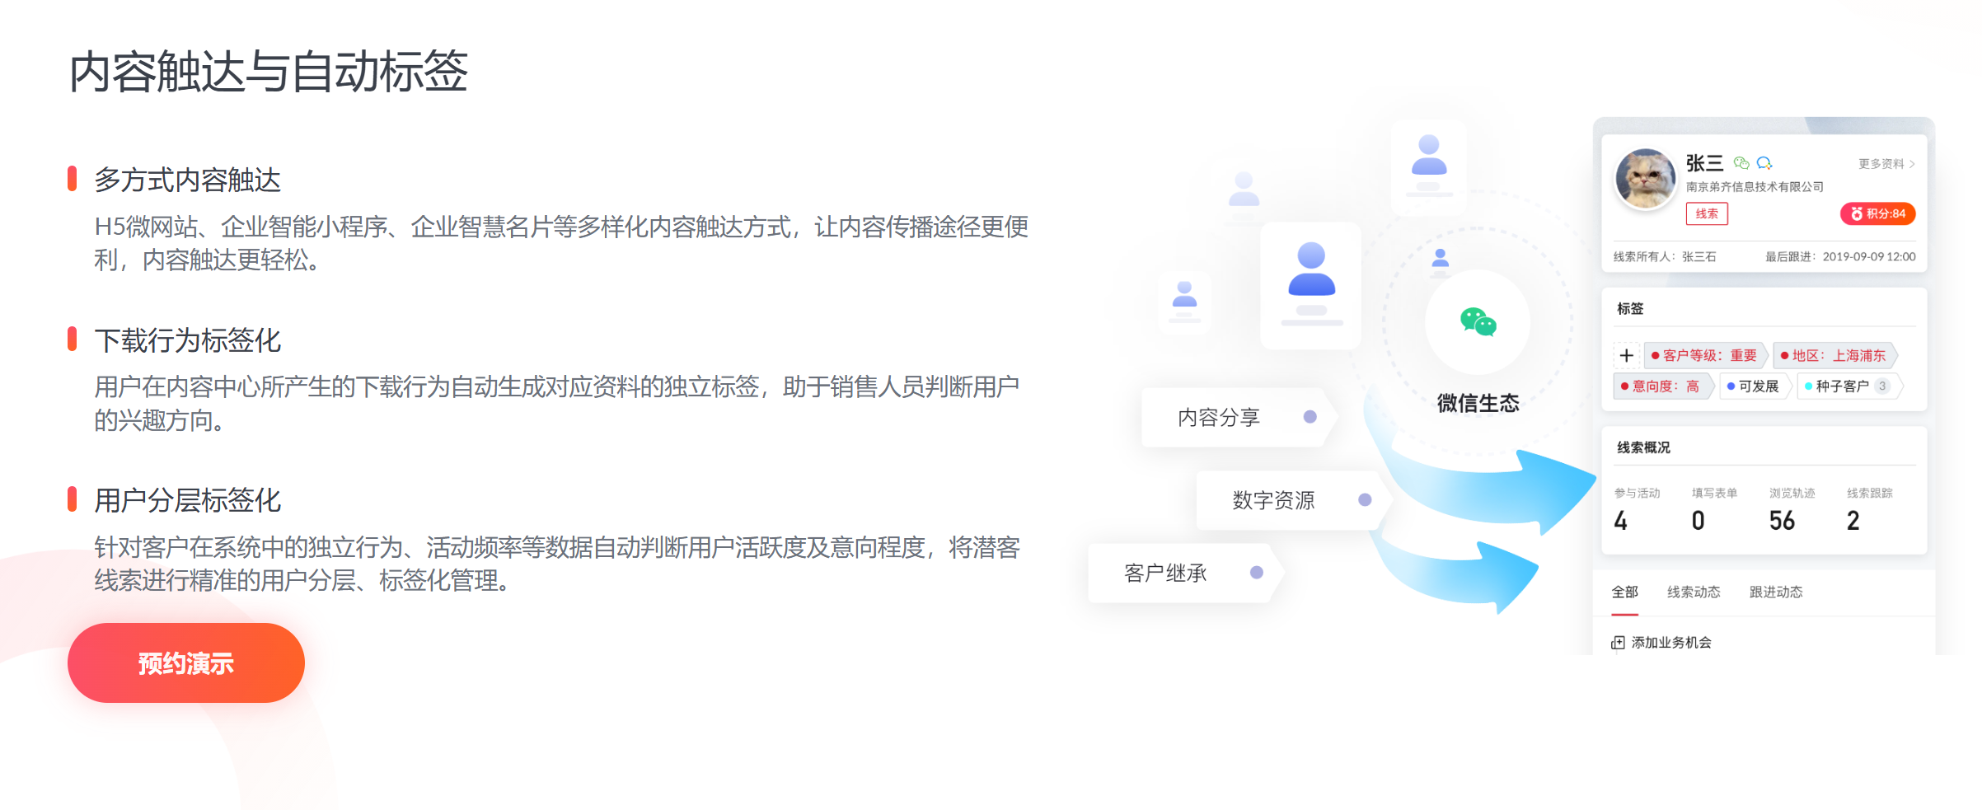Click the 添加业务机会 link text

point(1671,643)
